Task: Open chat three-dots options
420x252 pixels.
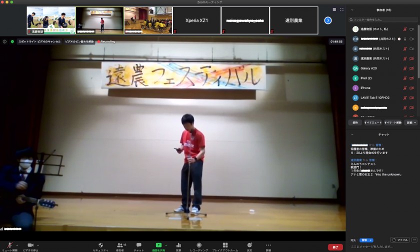Action: pyautogui.click(x=414, y=240)
